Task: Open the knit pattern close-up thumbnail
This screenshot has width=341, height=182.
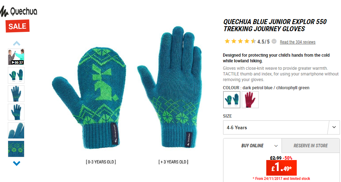Action: coord(16,149)
